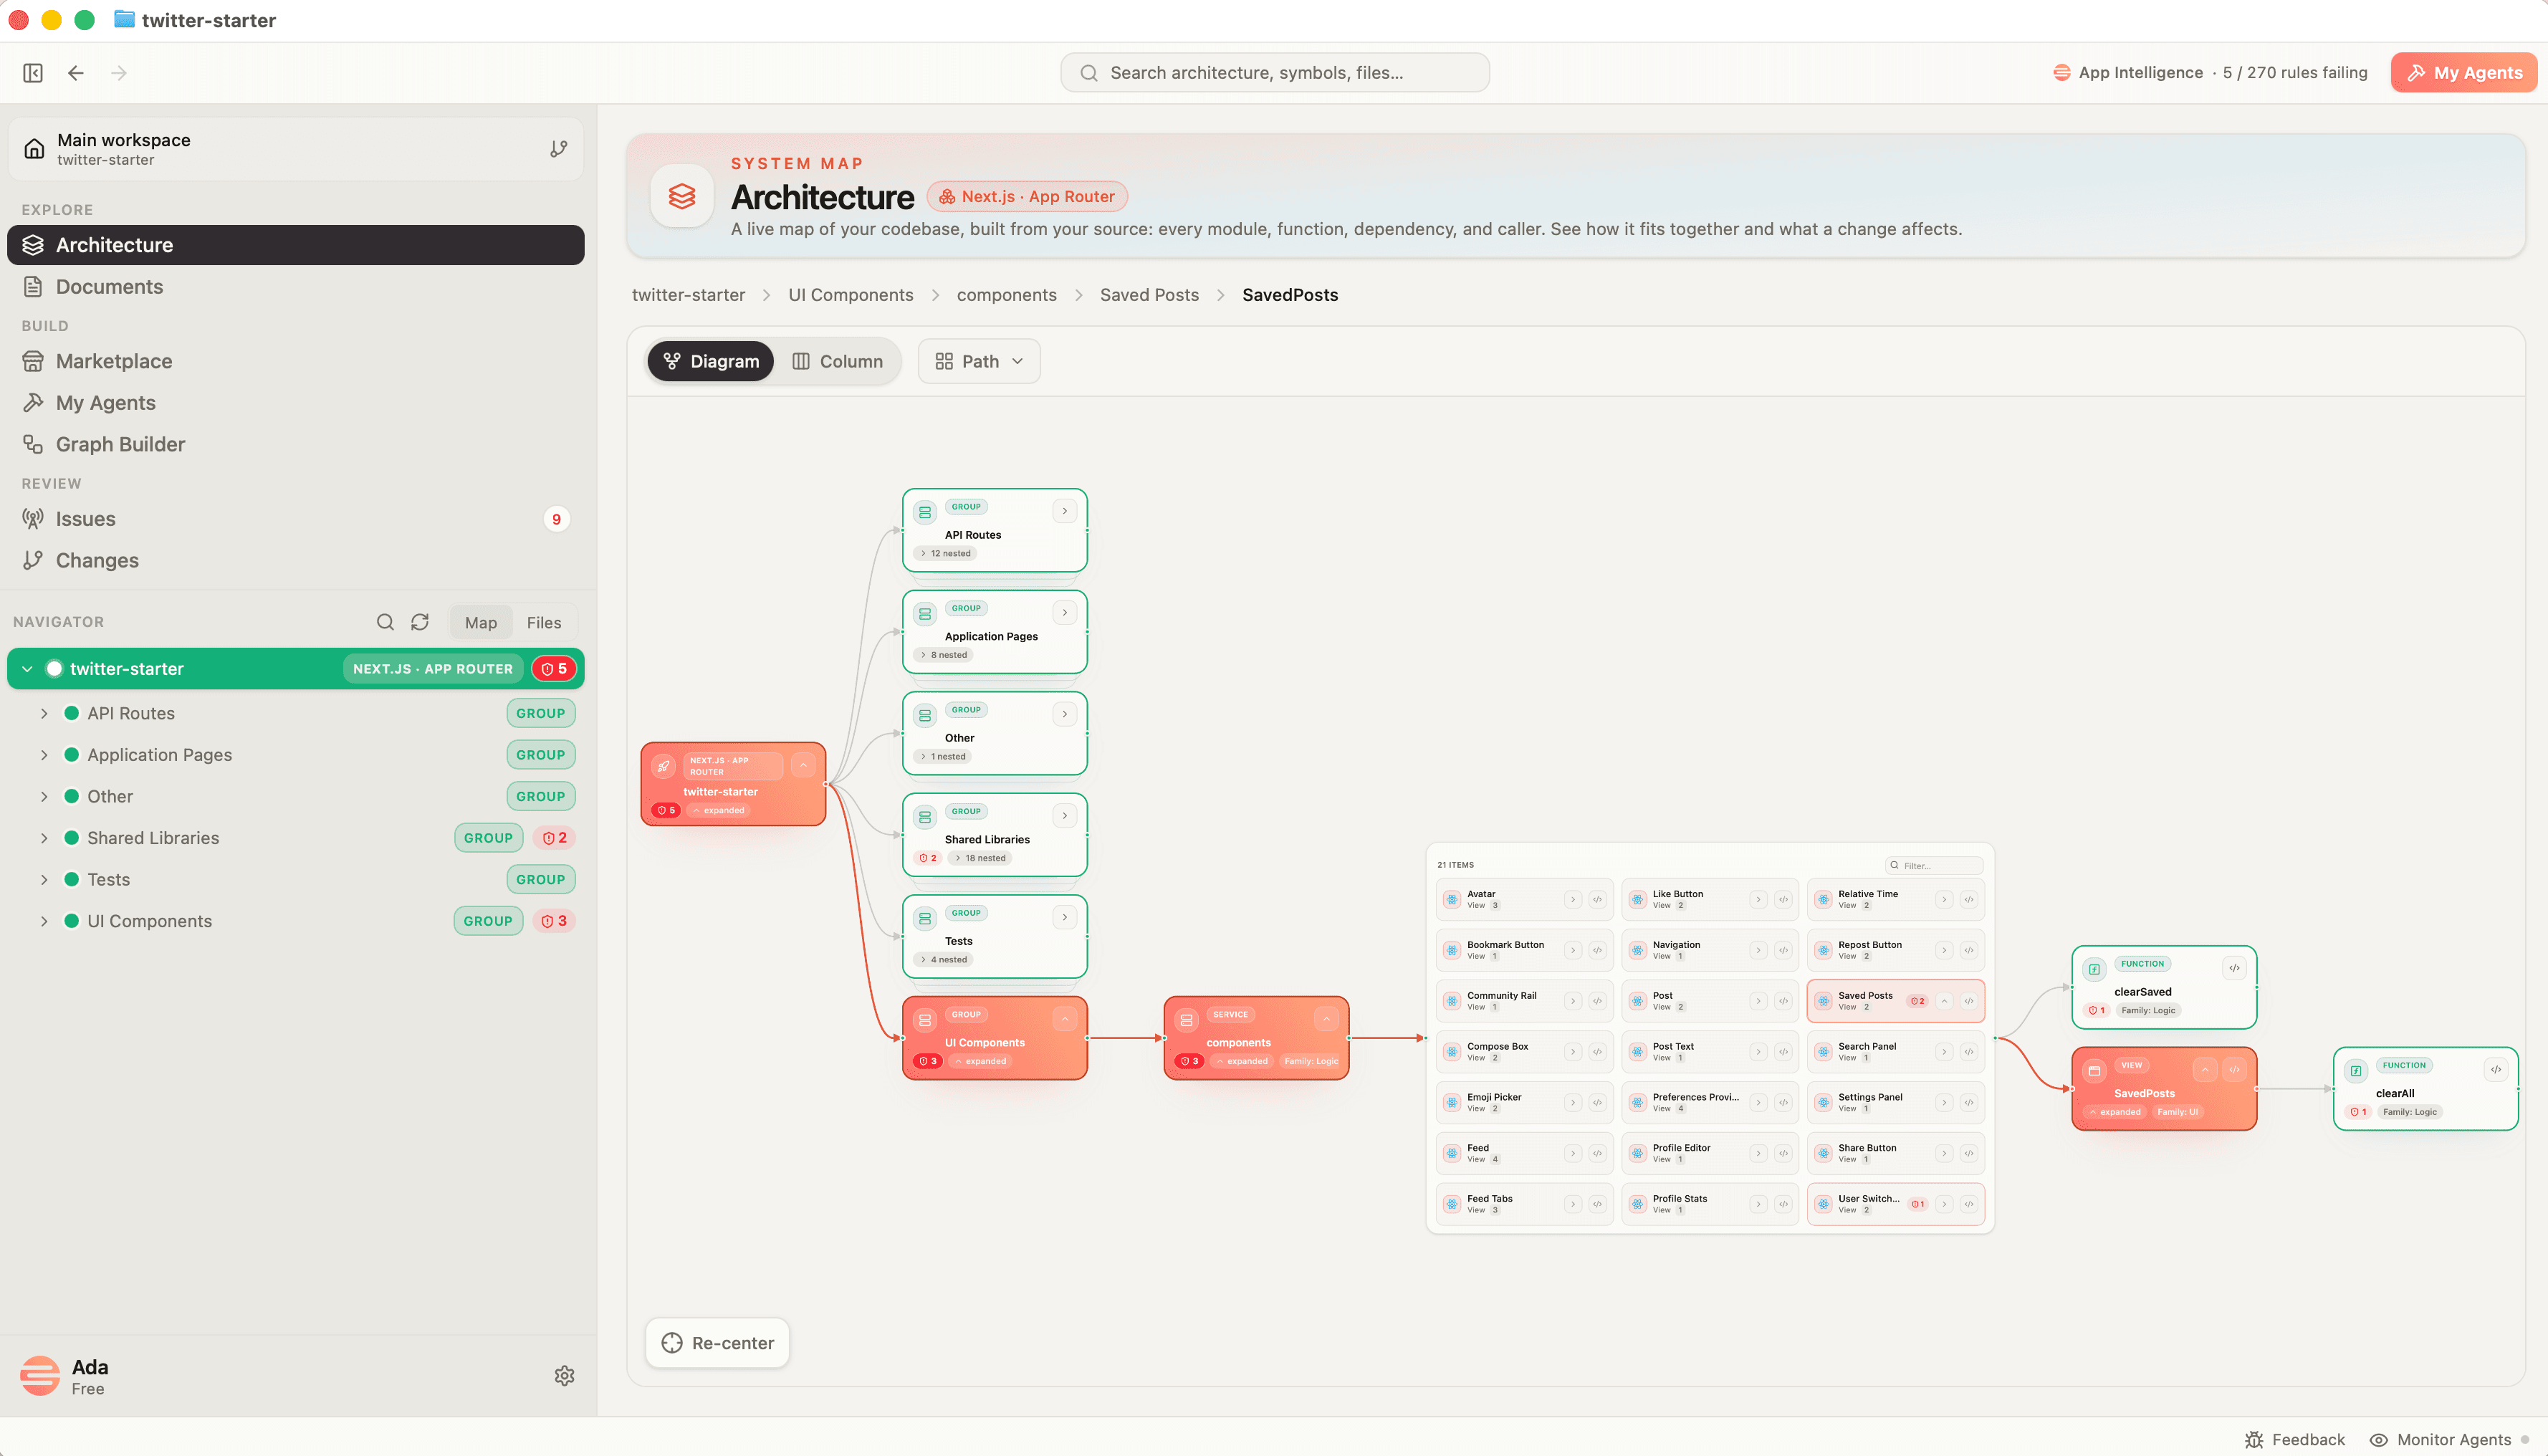
Task: Click the Monitor Agents eye icon
Action: pos(2379,1440)
